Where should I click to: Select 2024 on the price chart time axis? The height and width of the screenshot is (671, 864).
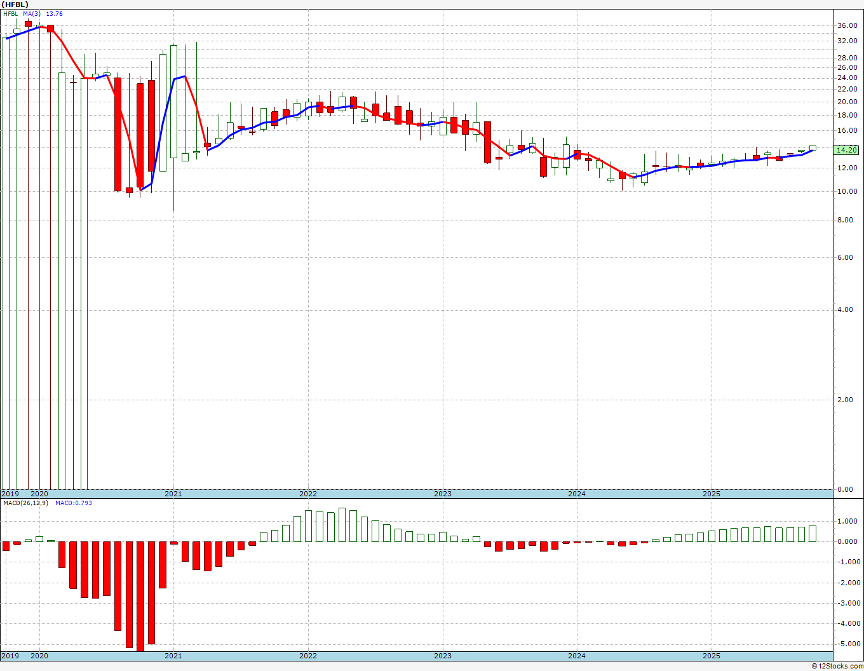tap(577, 494)
